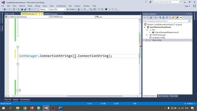Click the Open File folder icon in the toolbar
Screen dimensions: 197x111
(x=19, y=10)
